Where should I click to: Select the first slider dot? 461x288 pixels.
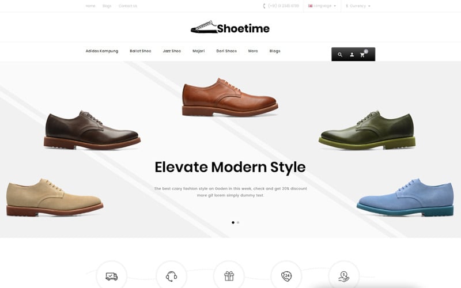click(233, 222)
